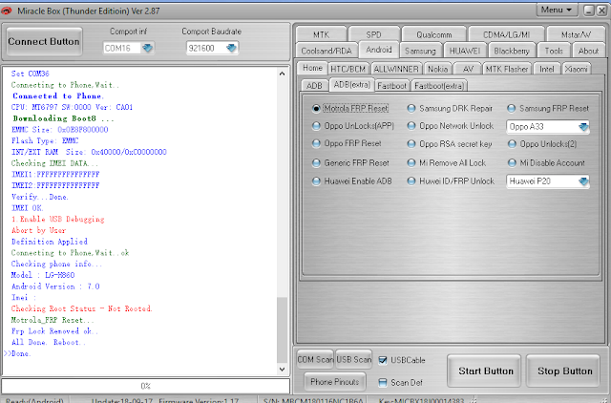
Task: Open the Intel sub-tab
Action: tap(546, 69)
